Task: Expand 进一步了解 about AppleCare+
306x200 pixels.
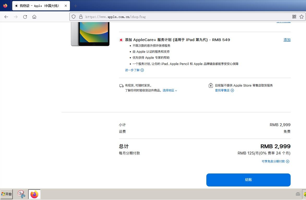Action: 134,70
